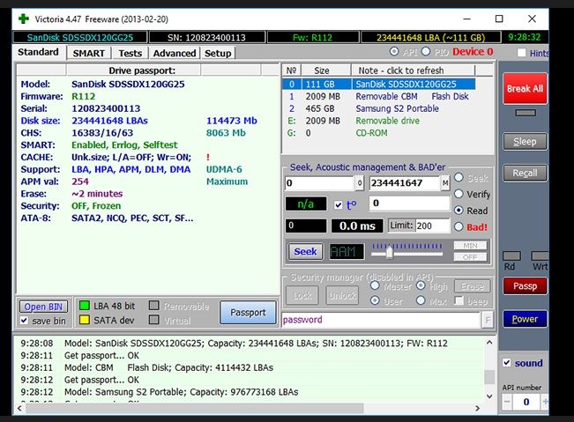The width and height of the screenshot is (574, 422).
Task: Click the gray Removable indicator box
Action: pos(154,306)
